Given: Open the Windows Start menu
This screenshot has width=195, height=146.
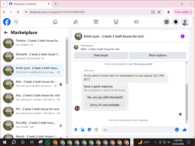Looking at the screenshot, I should pyautogui.click(x=4, y=142).
